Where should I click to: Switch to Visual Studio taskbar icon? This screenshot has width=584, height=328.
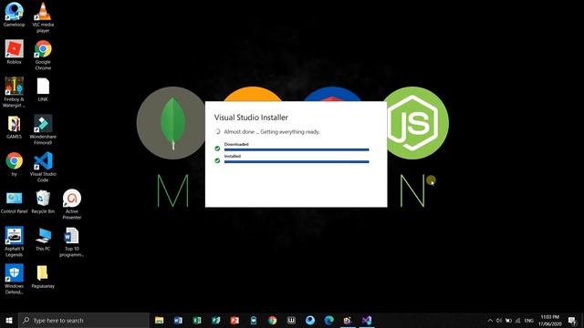click(367, 320)
